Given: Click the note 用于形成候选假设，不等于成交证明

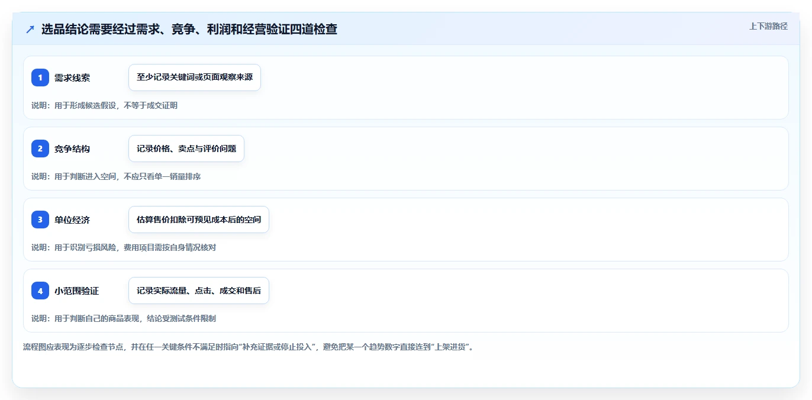Looking at the screenshot, I should click(x=116, y=106).
